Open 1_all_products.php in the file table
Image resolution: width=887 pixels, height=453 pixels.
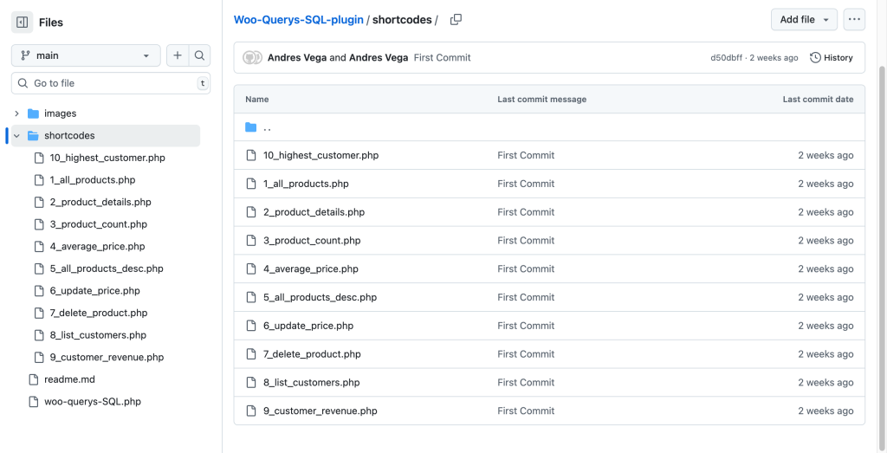tap(306, 184)
